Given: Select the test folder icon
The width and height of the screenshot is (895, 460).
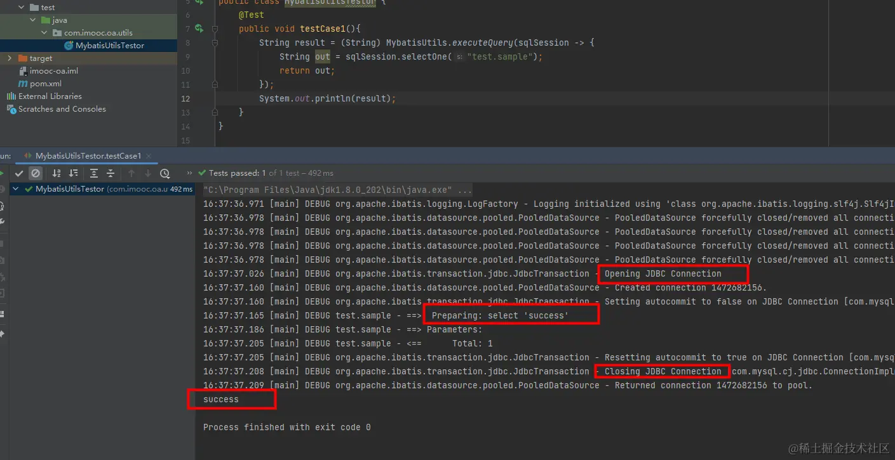Looking at the screenshot, I should pyautogui.click(x=33, y=8).
